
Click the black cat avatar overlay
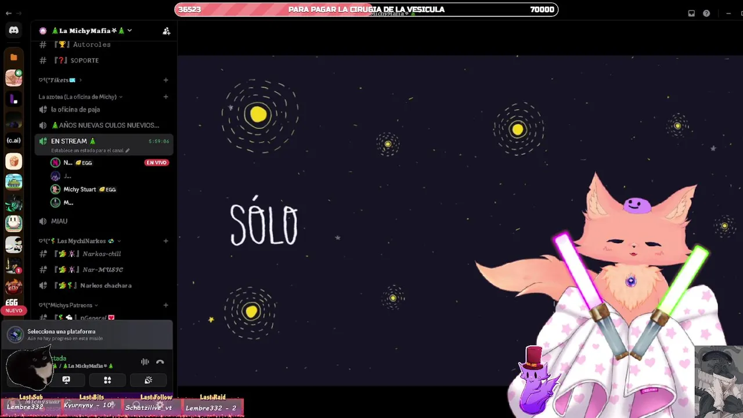(30, 369)
